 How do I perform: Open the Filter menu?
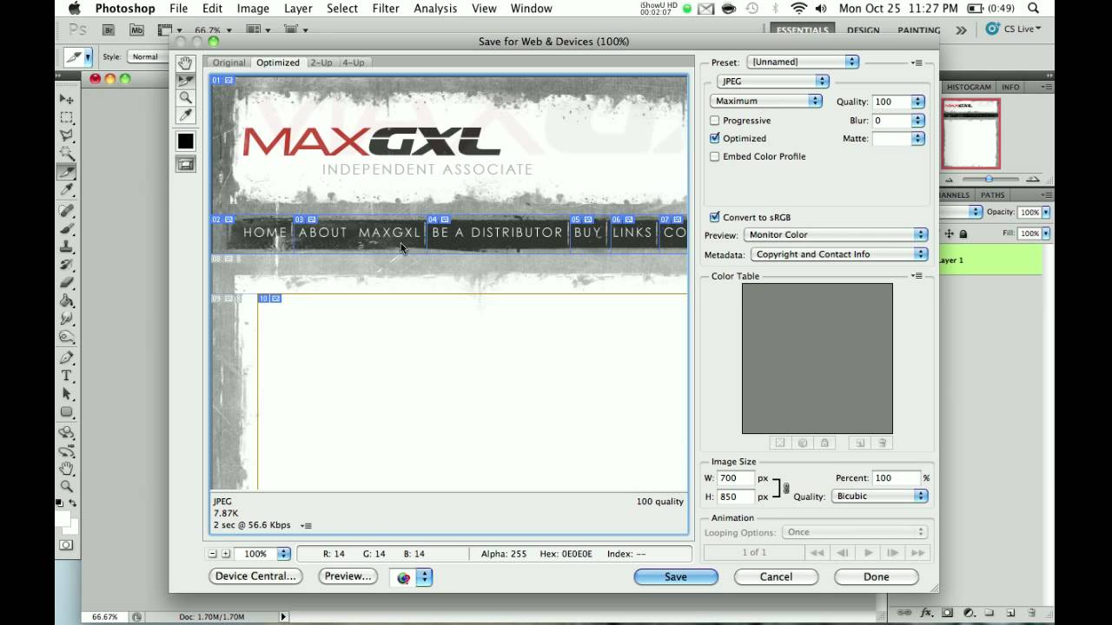[385, 9]
